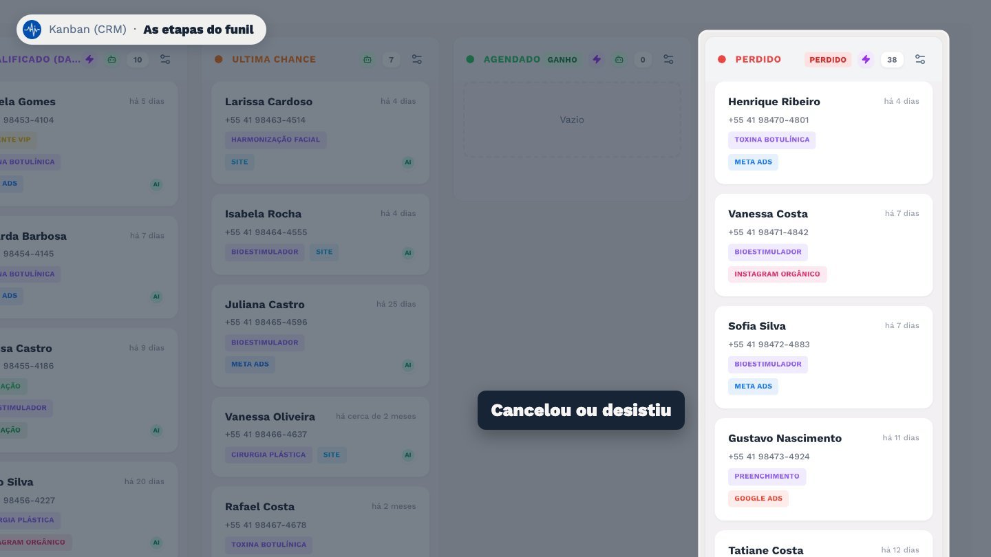Click the Site tag on Isabela Rocha card

point(324,252)
